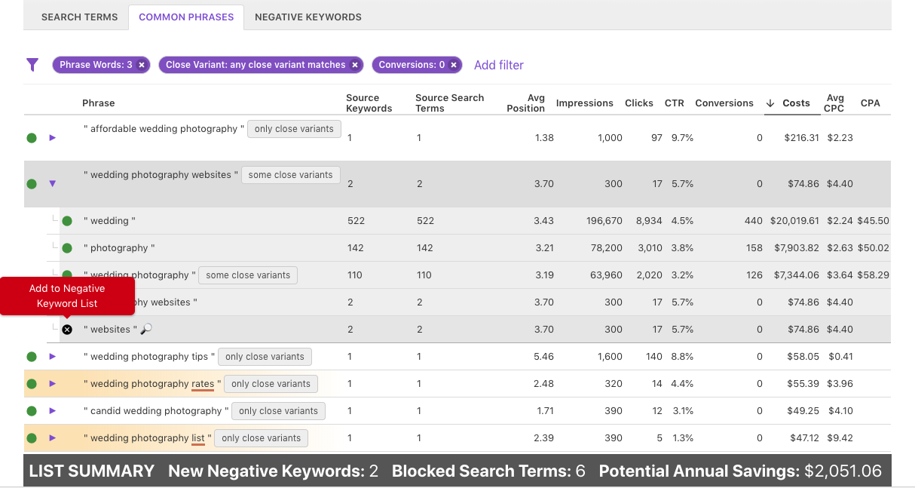Switch to the SEARCH TERMS tab

click(79, 17)
